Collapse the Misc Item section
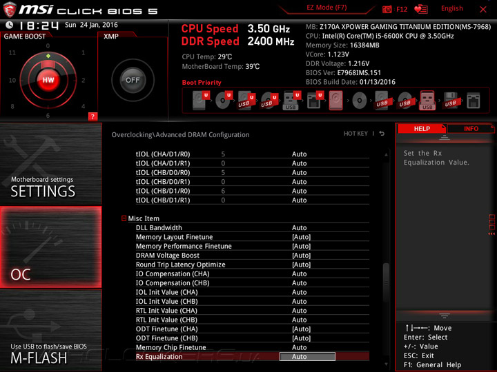This screenshot has height=372, width=497. (124, 218)
